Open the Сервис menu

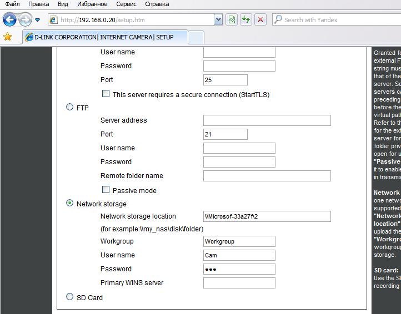point(126,4)
